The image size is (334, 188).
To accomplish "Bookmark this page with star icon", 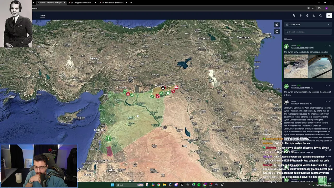I will (313, 8).
